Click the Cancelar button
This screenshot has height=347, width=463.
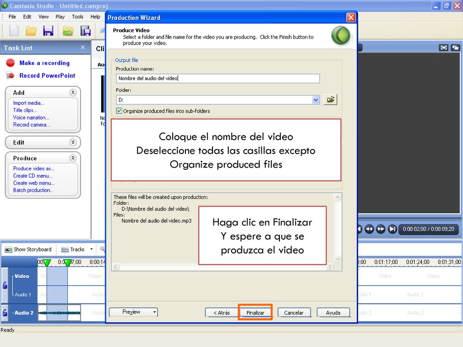294,313
